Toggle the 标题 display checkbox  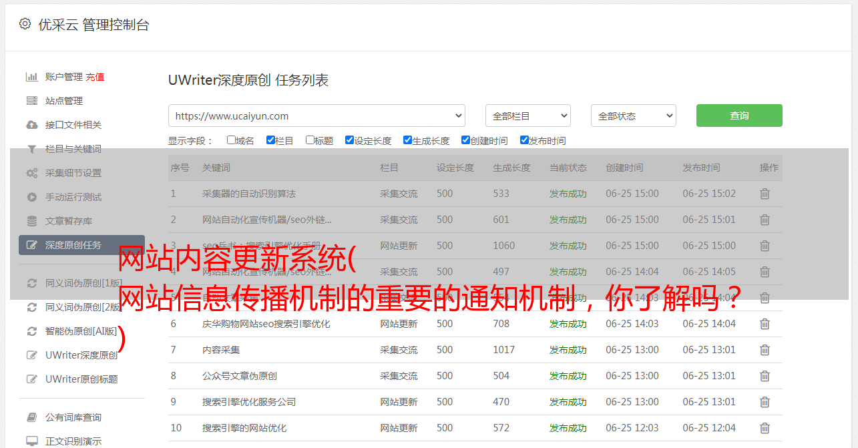point(310,140)
